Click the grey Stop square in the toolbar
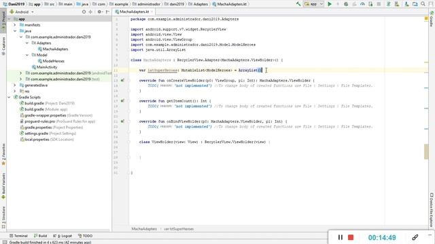Viewport: 435px width, 244px height. pyautogui.click(x=379, y=4)
